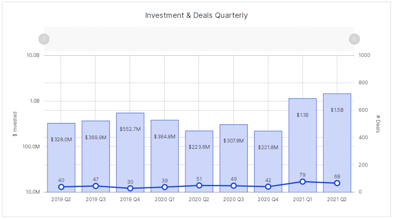Select the $223.6M investment bar
393x219 pixels.
point(199,161)
